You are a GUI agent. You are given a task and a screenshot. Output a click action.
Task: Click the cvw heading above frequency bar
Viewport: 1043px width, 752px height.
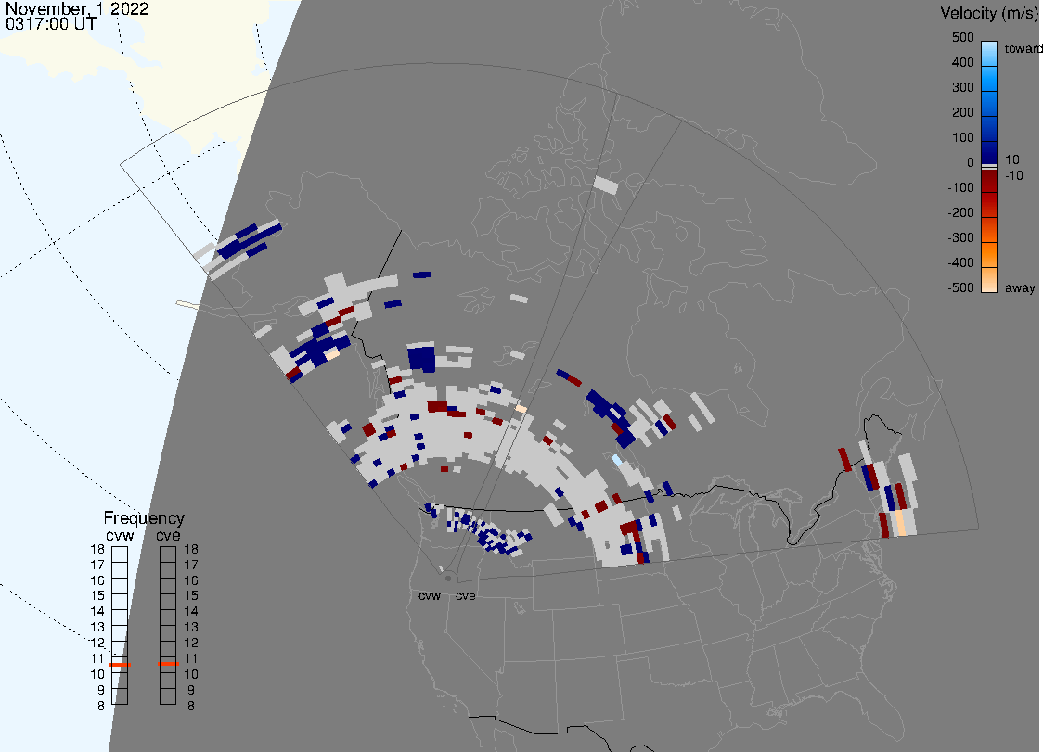click(120, 535)
